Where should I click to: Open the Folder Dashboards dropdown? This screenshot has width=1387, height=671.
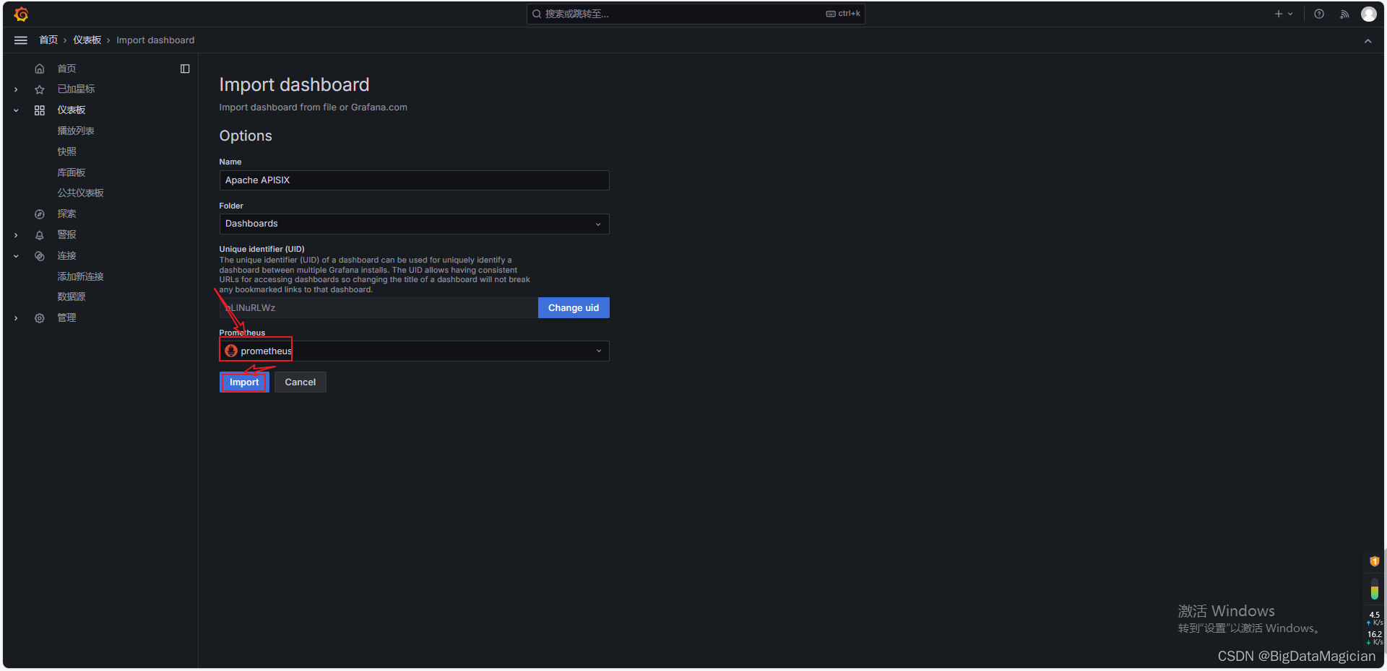(414, 224)
